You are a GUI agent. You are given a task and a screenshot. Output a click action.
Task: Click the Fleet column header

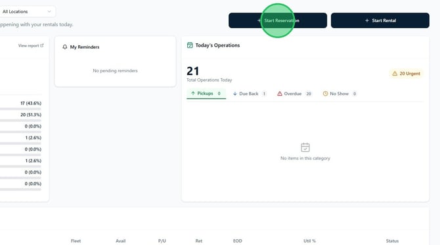(76, 241)
